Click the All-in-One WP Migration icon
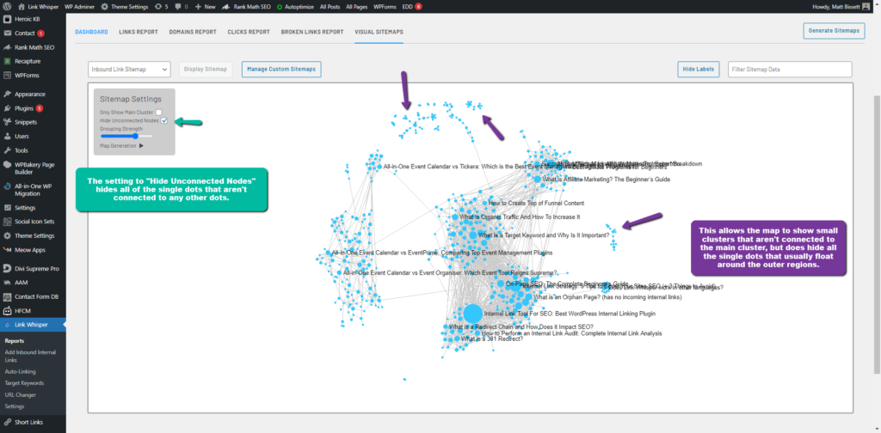Screen dimensions: 881x433 [x=7, y=186]
